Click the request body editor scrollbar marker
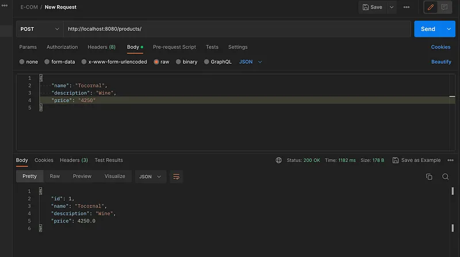460x257 pixels. click(452, 96)
